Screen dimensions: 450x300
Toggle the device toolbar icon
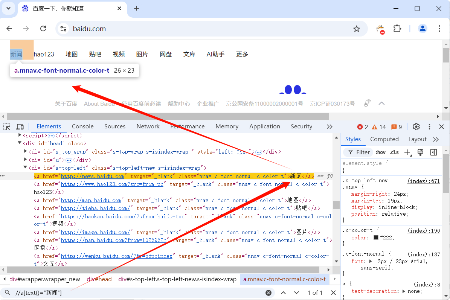click(x=20, y=127)
